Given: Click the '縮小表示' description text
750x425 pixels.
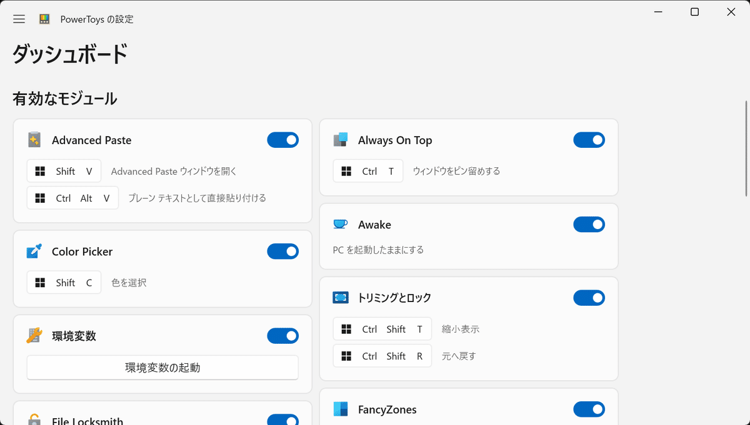Looking at the screenshot, I should (x=460, y=329).
